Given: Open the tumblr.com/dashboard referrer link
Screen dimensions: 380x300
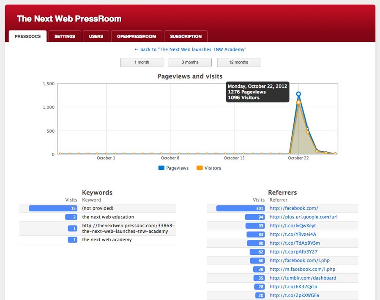Looking at the screenshot, I should 303,278.
